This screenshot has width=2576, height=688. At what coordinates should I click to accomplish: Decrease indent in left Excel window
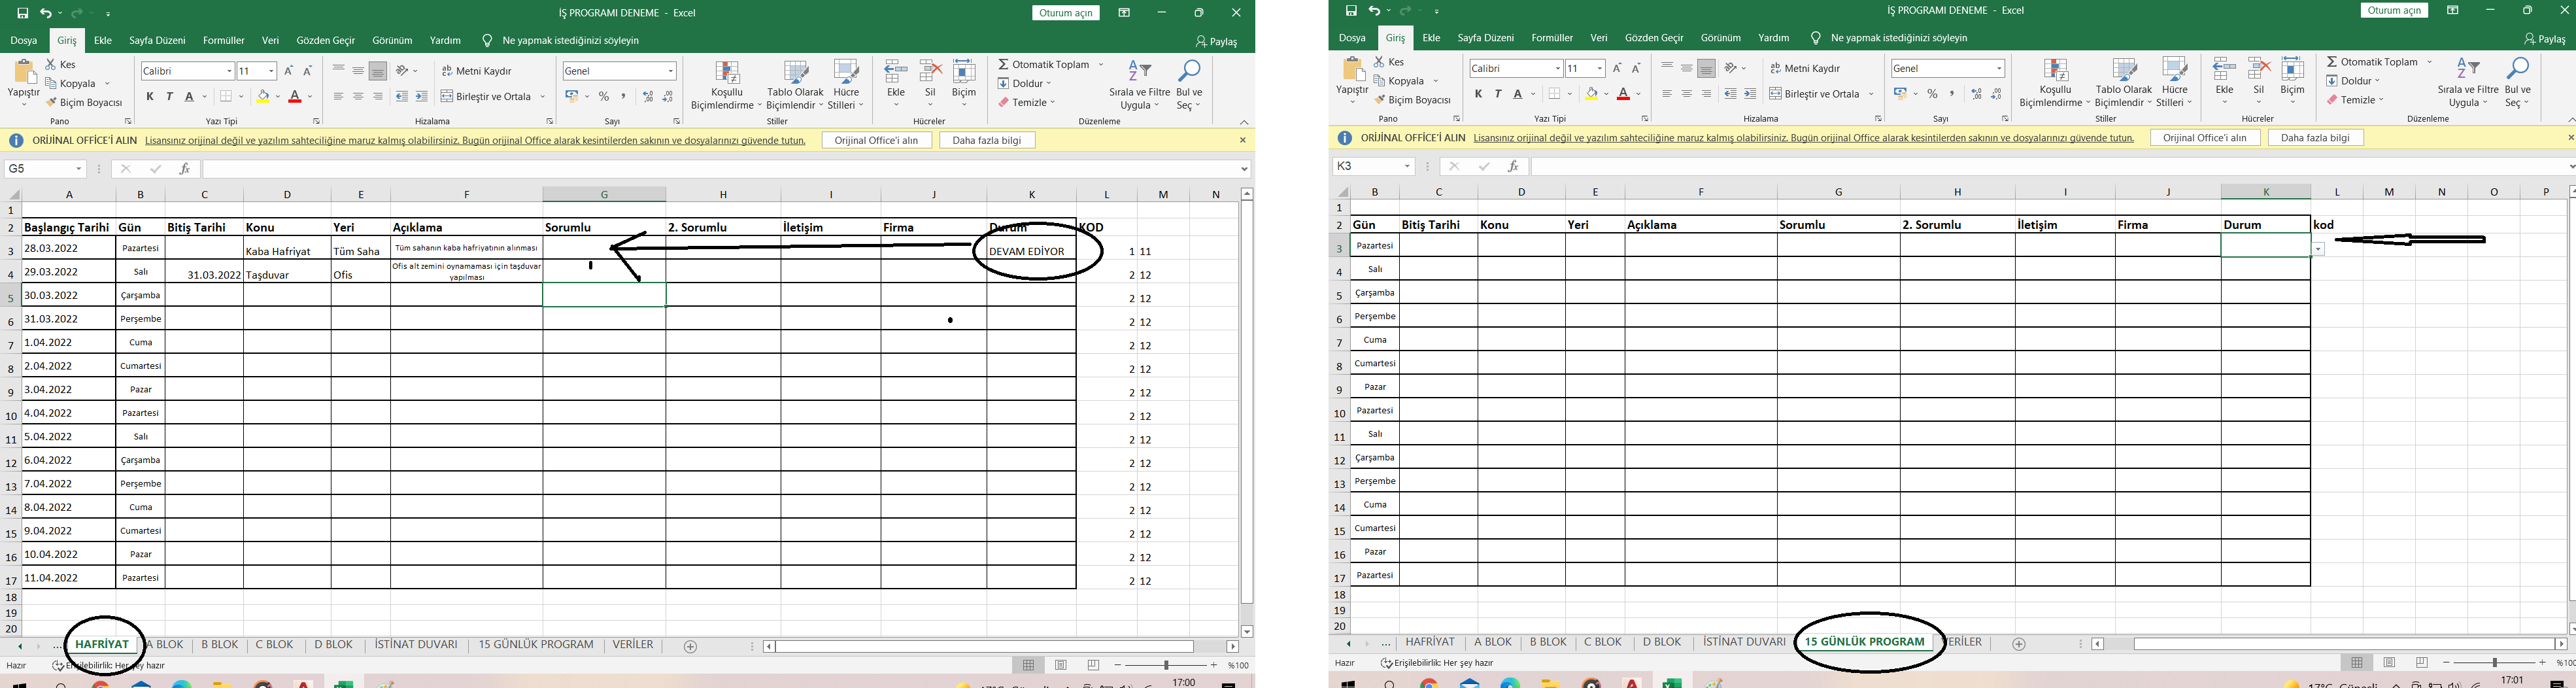(x=402, y=96)
